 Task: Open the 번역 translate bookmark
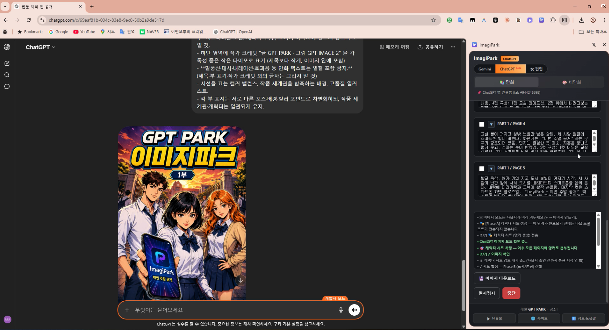(127, 32)
